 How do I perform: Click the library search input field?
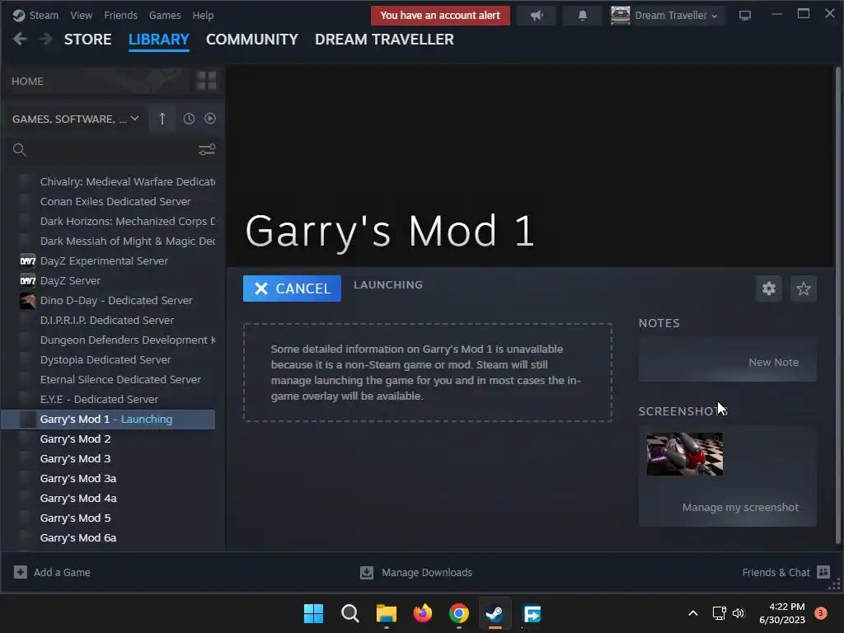point(112,150)
